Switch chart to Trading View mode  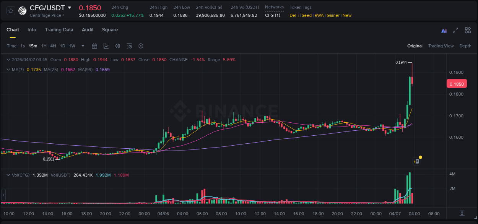pyautogui.click(x=441, y=46)
